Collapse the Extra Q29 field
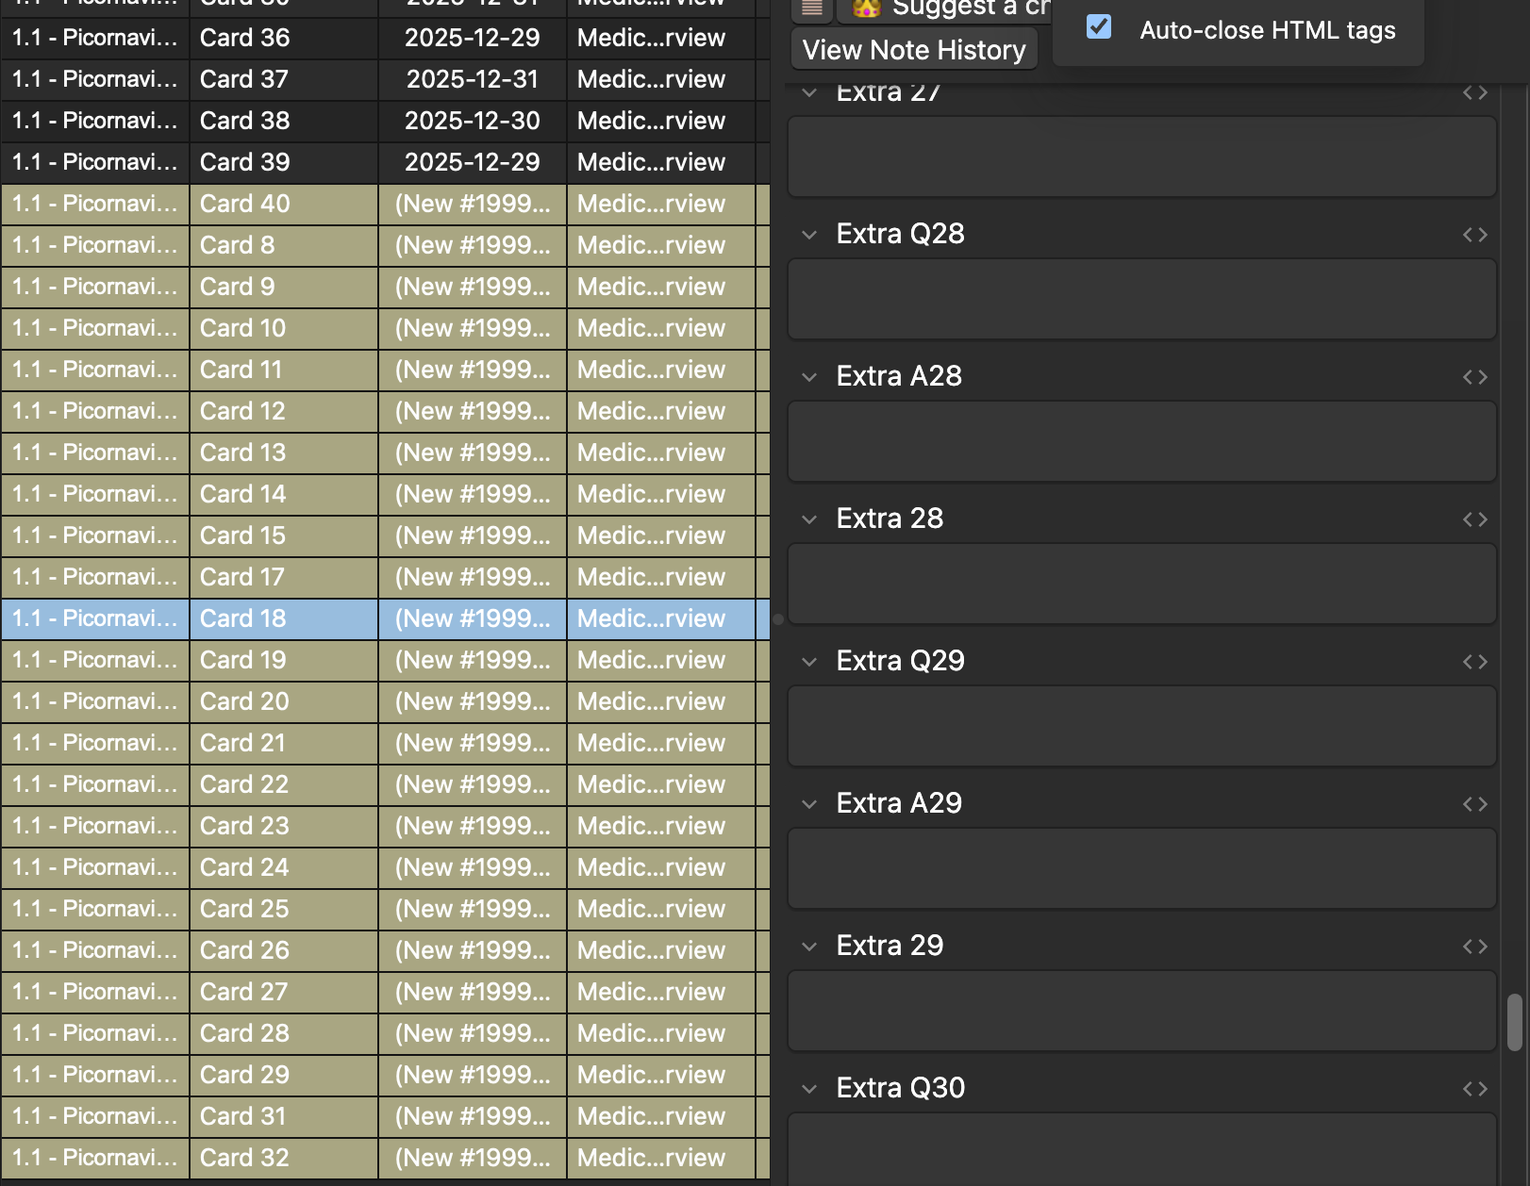The width and height of the screenshot is (1530, 1186). click(809, 662)
